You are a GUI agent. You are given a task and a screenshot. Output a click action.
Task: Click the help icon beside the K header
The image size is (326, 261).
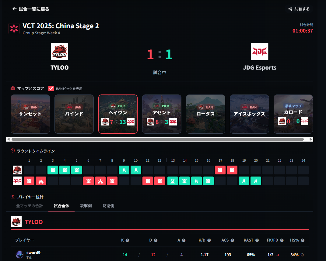pyautogui.click(x=128, y=240)
